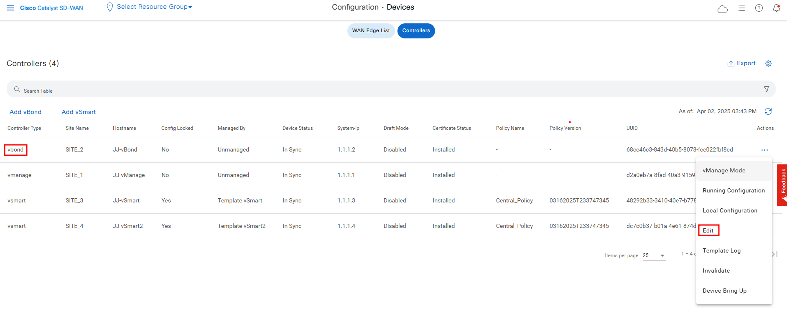The width and height of the screenshot is (787, 321).
Task: Select Invalidate menu option
Action: tap(734, 270)
